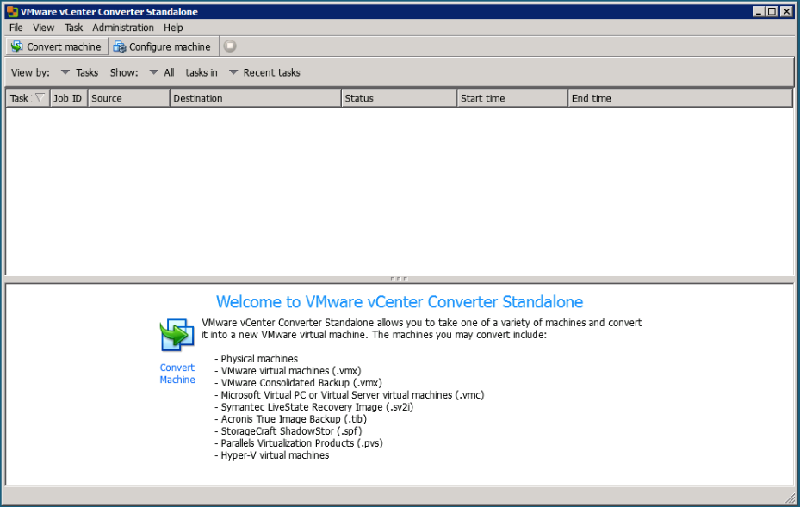Click the Convert Machine link
Image resolution: width=800 pixels, height=507 pixels.
click(x=177, y=374)
